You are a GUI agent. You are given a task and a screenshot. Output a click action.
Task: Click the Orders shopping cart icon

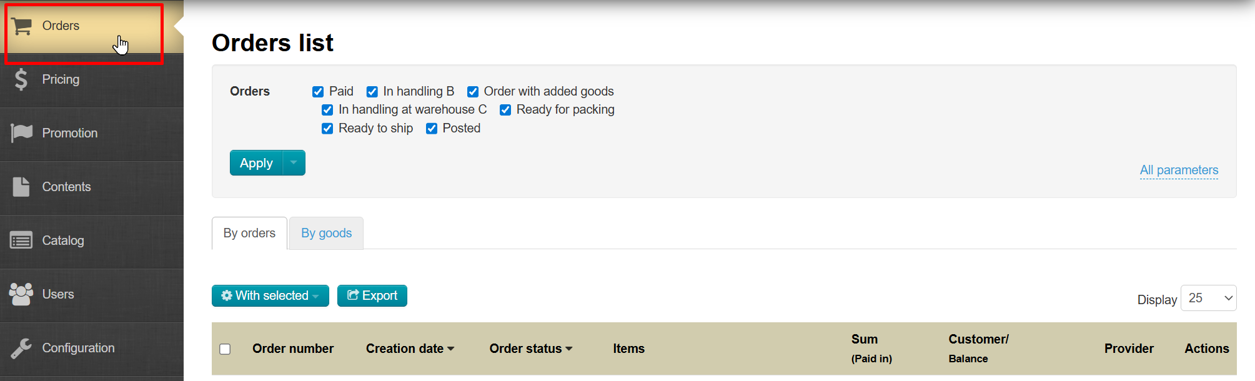(22, 26)
